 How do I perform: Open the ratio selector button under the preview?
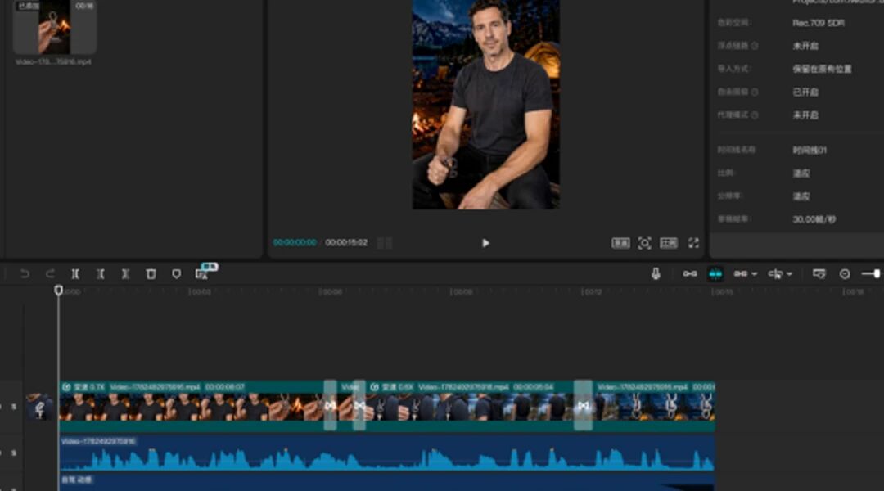(x=669, y=243)
